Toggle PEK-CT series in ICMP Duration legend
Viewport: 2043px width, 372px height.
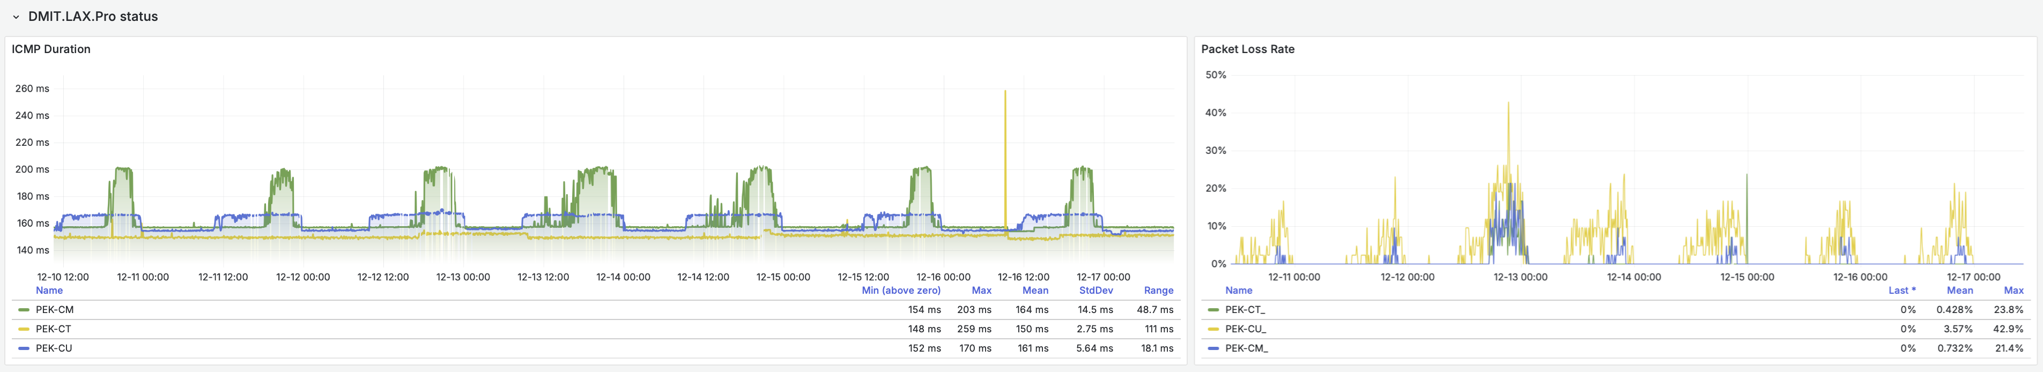(x=53, y=329)
